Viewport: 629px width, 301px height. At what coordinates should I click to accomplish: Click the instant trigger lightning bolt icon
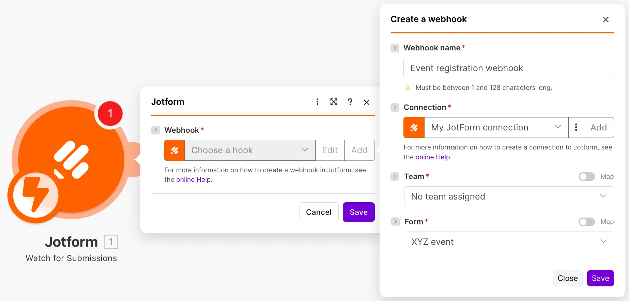click(x=35, y=195)
